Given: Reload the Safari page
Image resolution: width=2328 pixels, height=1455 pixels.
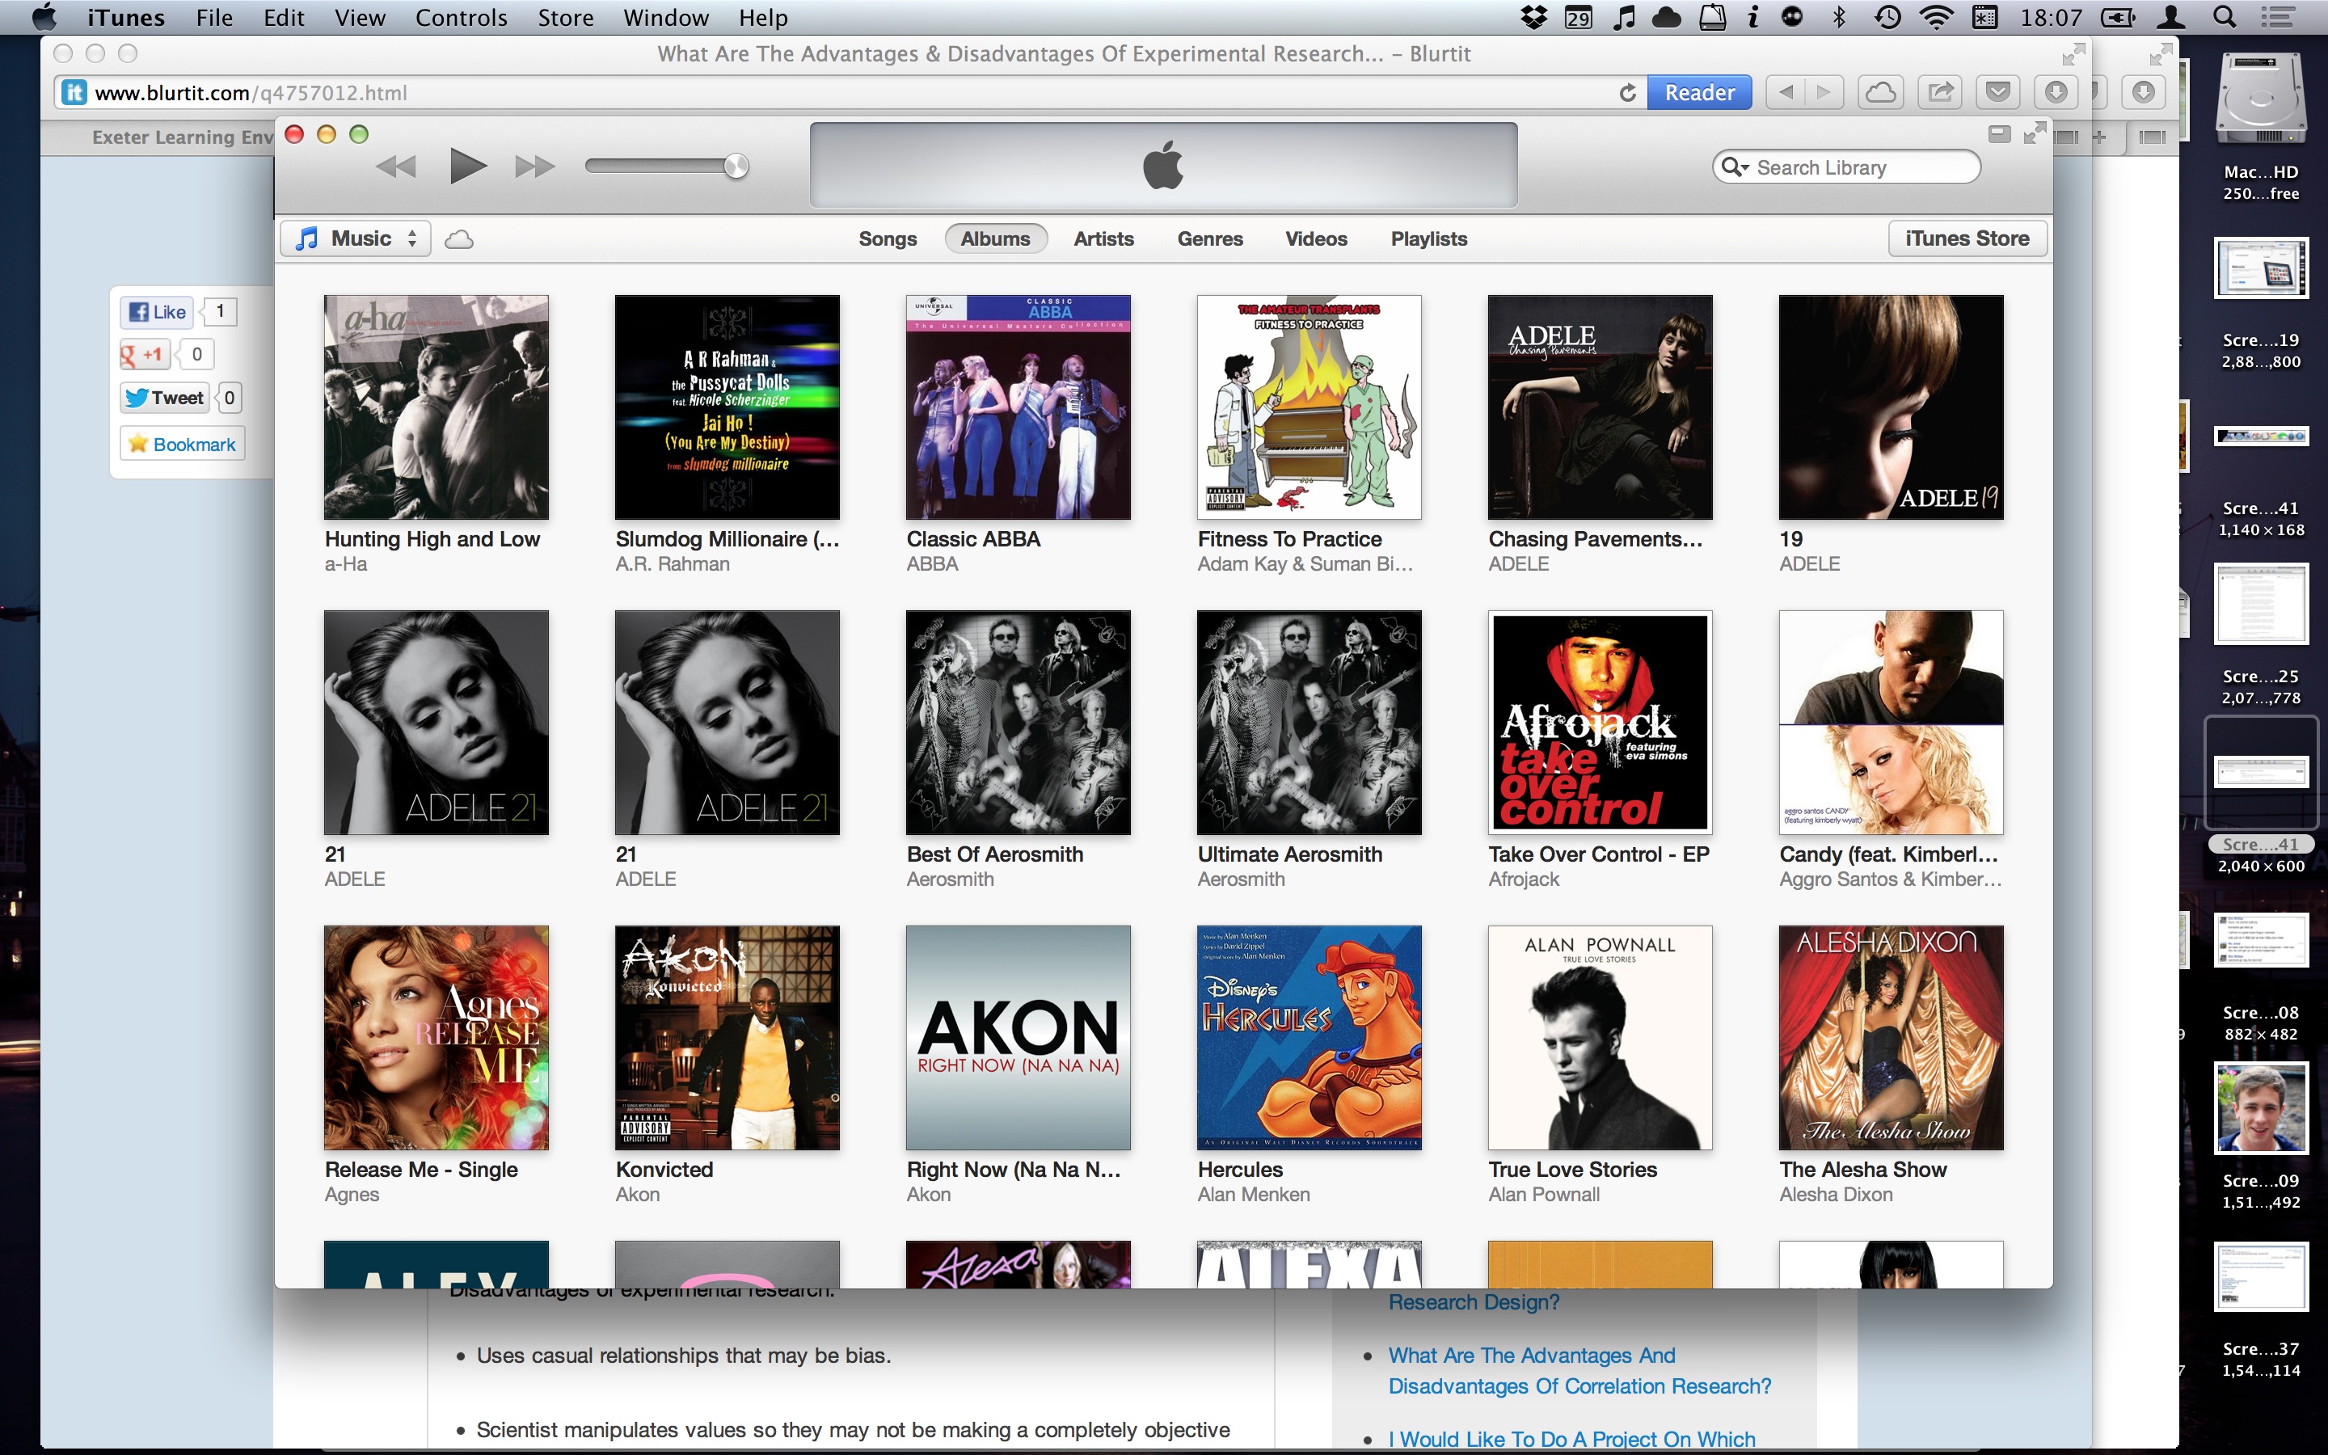Looking at the screenshot, I should point(1626,92).
